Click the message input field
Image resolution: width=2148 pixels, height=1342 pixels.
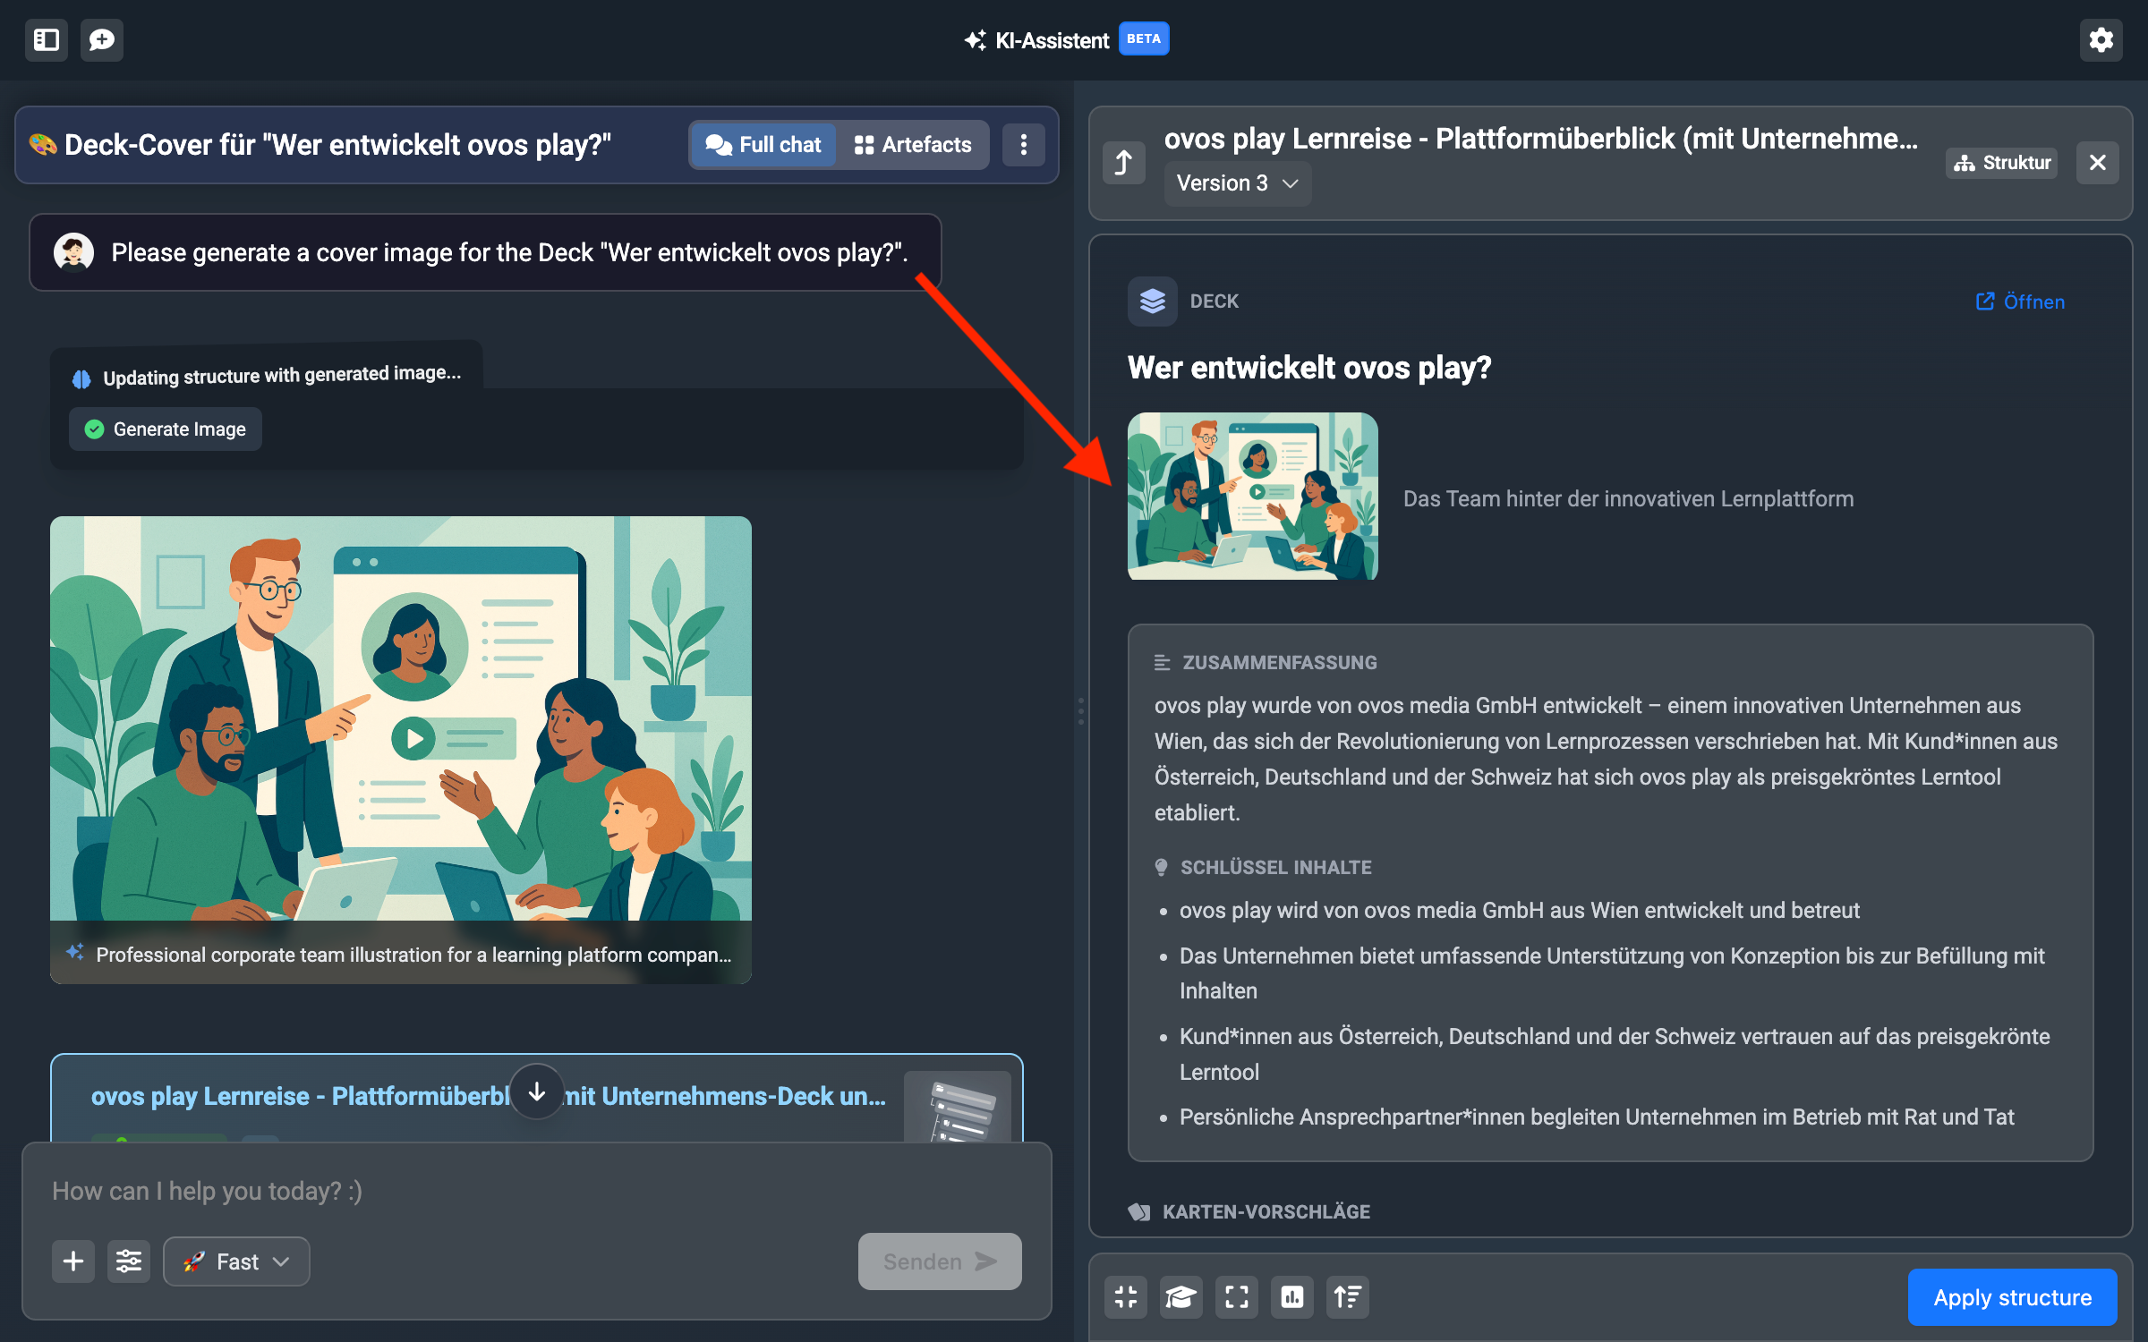(x=537, y=1191)
